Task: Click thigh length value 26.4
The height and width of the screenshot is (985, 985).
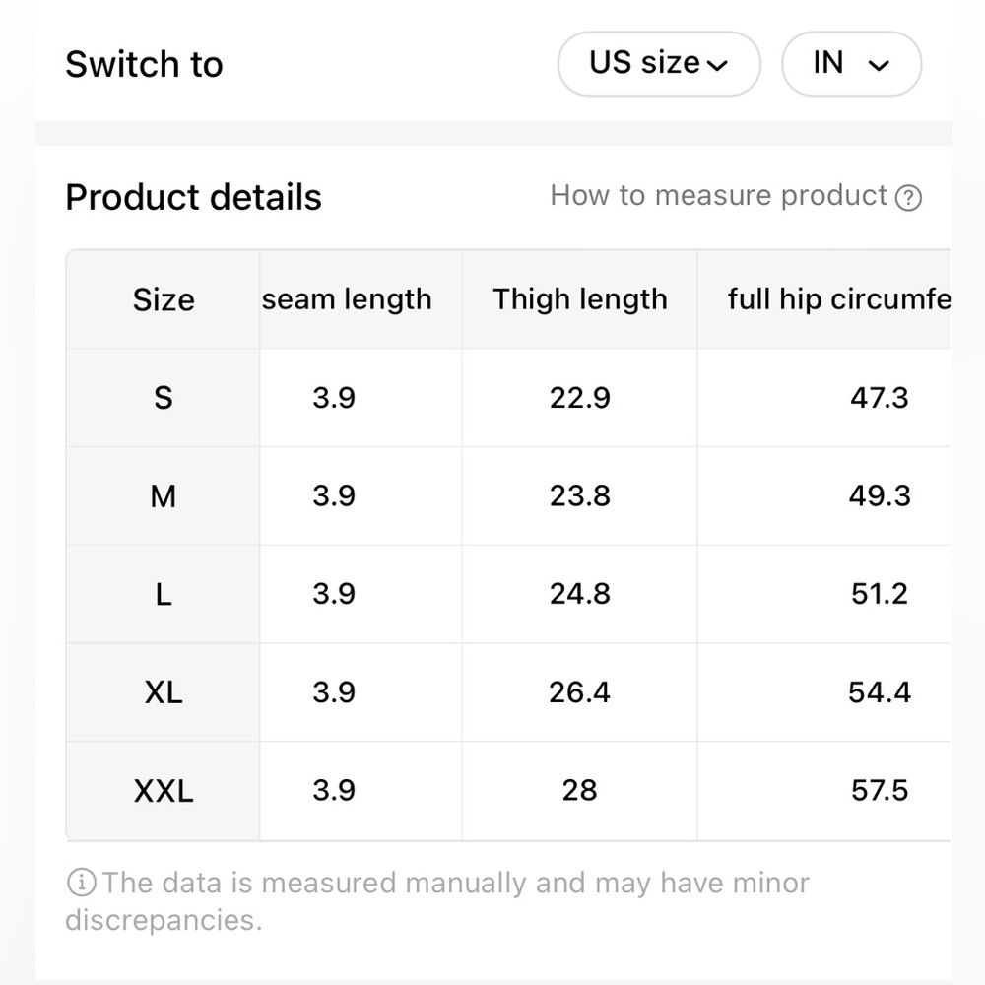Action: pos(580,692)
